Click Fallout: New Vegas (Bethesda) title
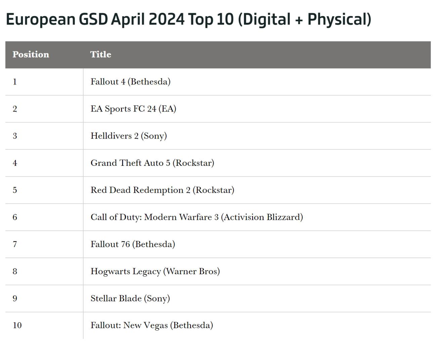 point(151,325)
